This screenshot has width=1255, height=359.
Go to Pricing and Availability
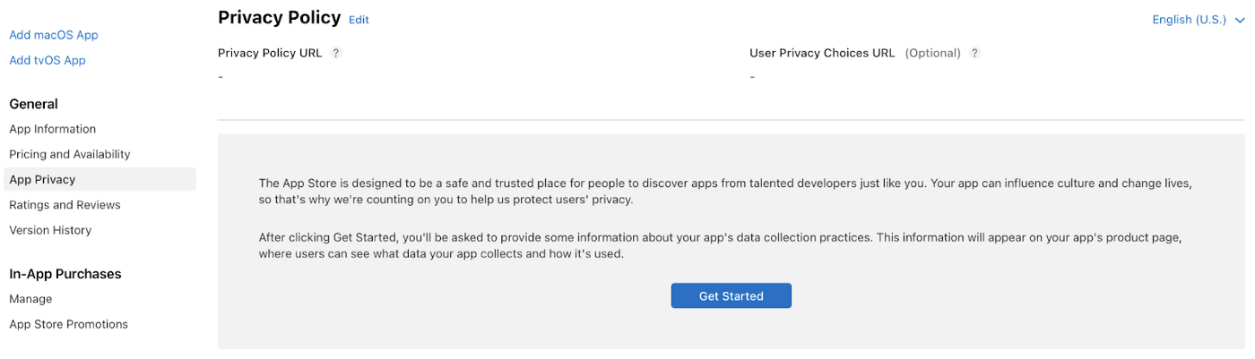[70, 154]
